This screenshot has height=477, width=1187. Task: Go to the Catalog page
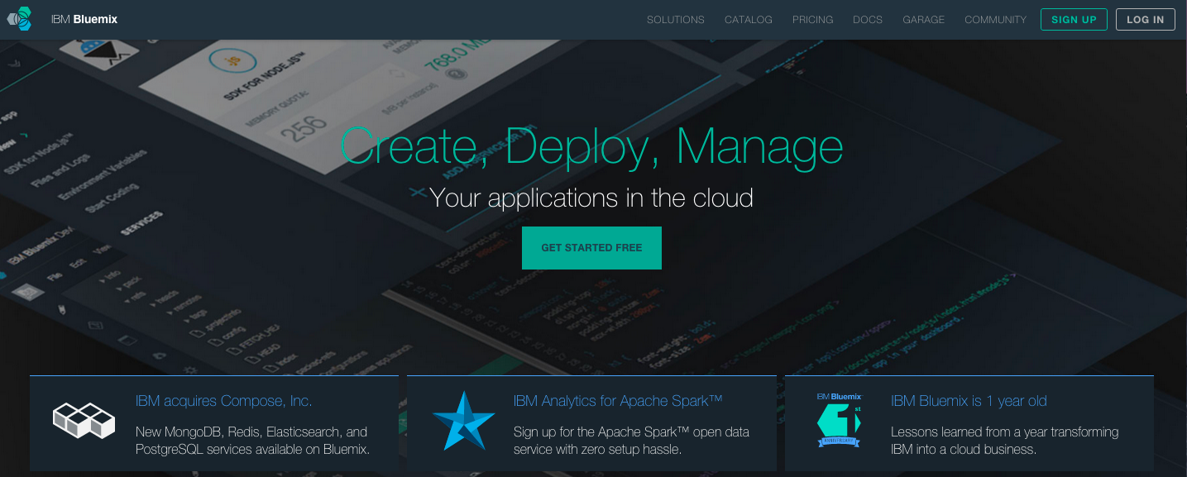[x=749, y=20]
